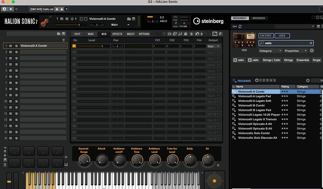The width and height of the screenshot is (323, 189).
Task: Toggle the orange On button for mixer channel 1
Action: click(x=74, y=46)
